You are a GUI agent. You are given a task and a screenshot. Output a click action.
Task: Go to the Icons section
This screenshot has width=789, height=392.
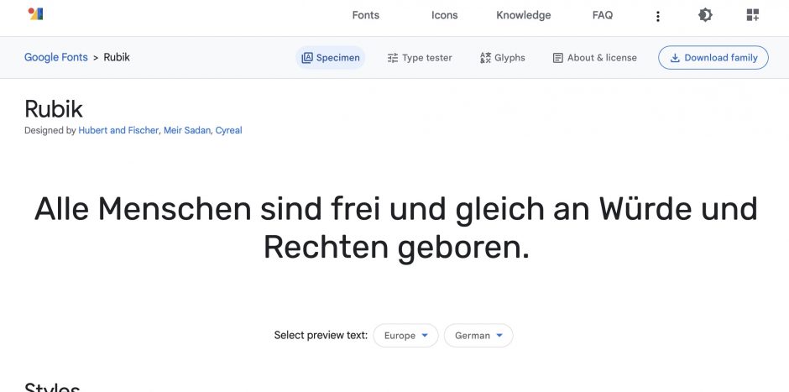coord(444,15)
